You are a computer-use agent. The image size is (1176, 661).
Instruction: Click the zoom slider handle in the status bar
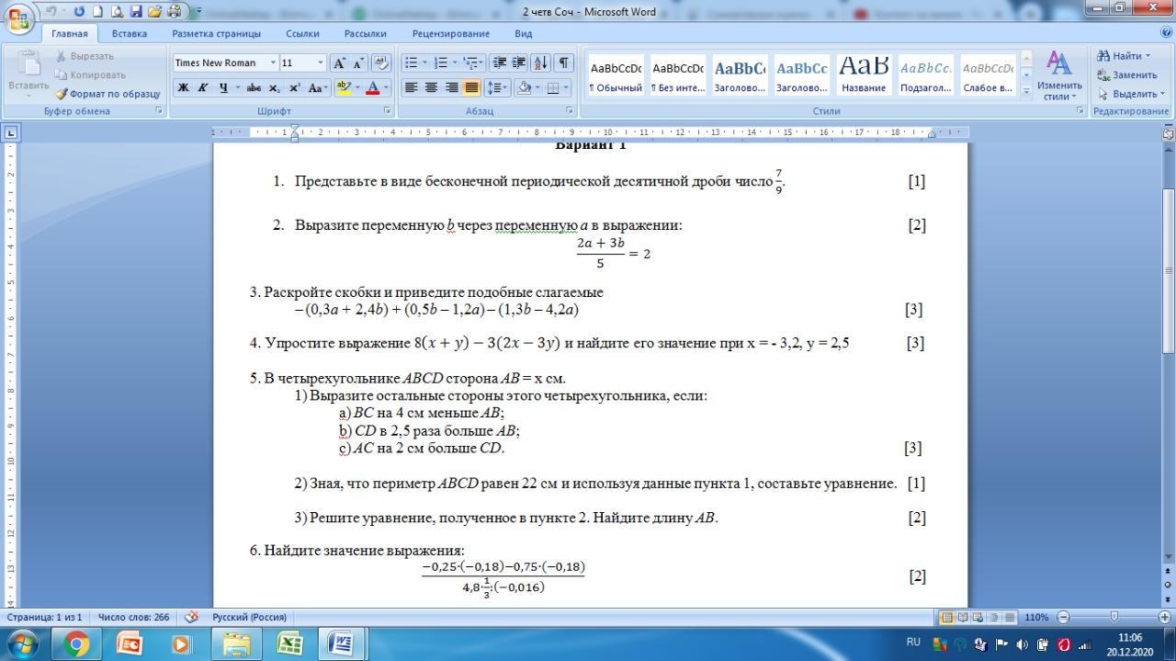coord(1114,617)
